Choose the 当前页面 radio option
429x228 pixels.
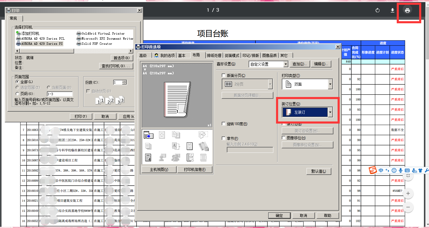tap(49, 87)
